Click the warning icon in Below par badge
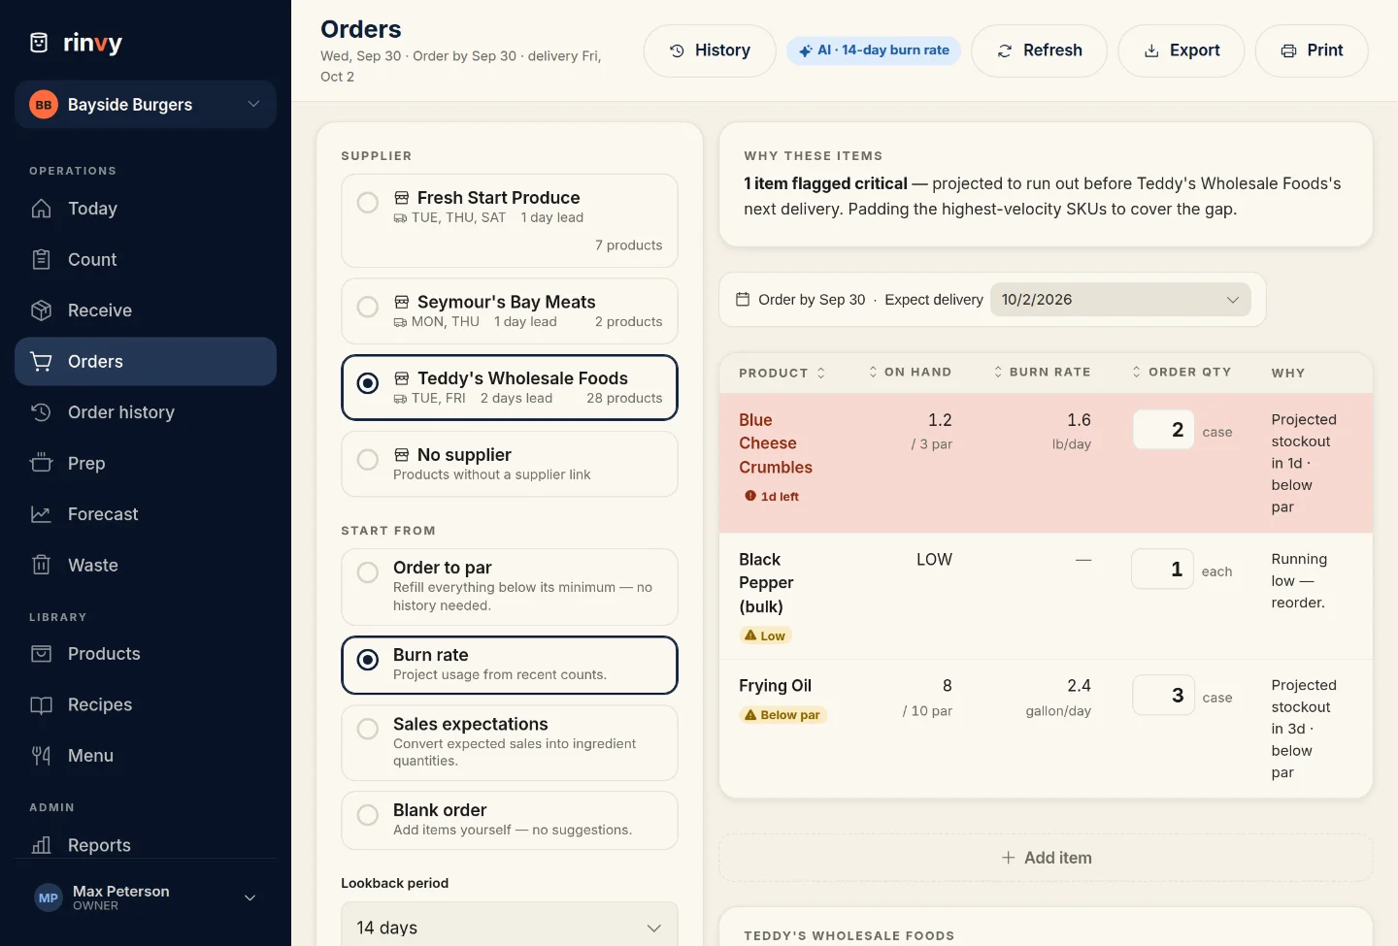The image size is (1398, 946). [750, 715]
